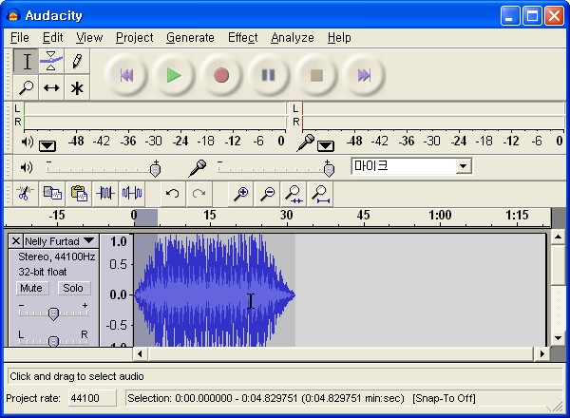Click the Project rate field 44100
Image resolution: width=570 pixels, height=418 pixels.
[x=92, y=398]
